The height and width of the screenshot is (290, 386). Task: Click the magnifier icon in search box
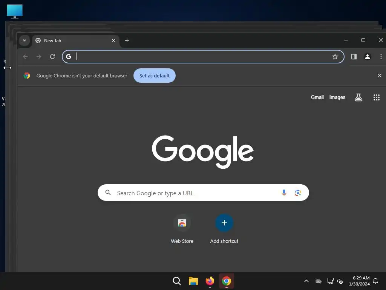[108, 193]
